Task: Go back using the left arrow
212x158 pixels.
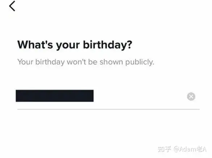Action: click(x=12, y=6)
